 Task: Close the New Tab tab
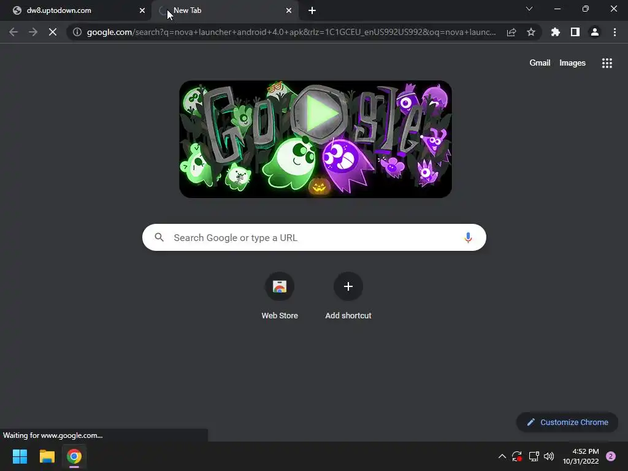[289, 10]
